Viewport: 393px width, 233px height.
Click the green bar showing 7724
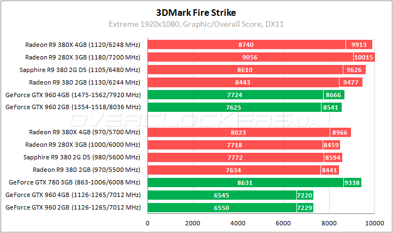tap(235, 95)
